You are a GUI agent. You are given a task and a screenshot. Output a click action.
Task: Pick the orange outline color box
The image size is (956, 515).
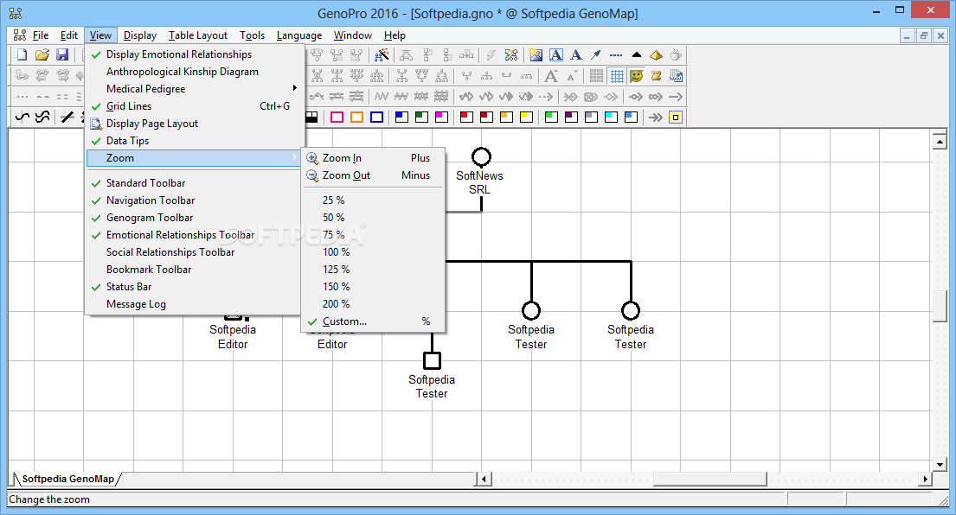point(356,118)
